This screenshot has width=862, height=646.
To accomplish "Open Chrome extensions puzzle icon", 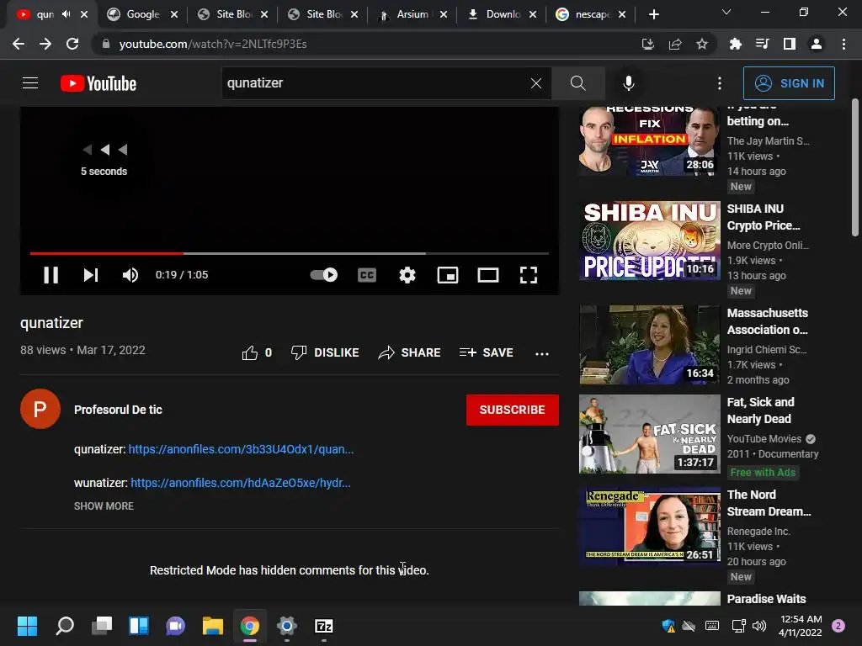I will 735,44.
